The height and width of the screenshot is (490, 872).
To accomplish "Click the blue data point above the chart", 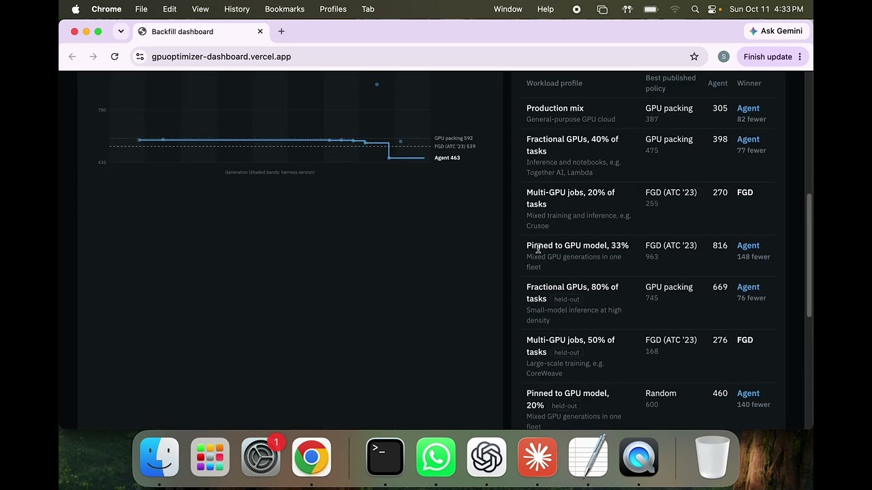I will tap(377, 84).
